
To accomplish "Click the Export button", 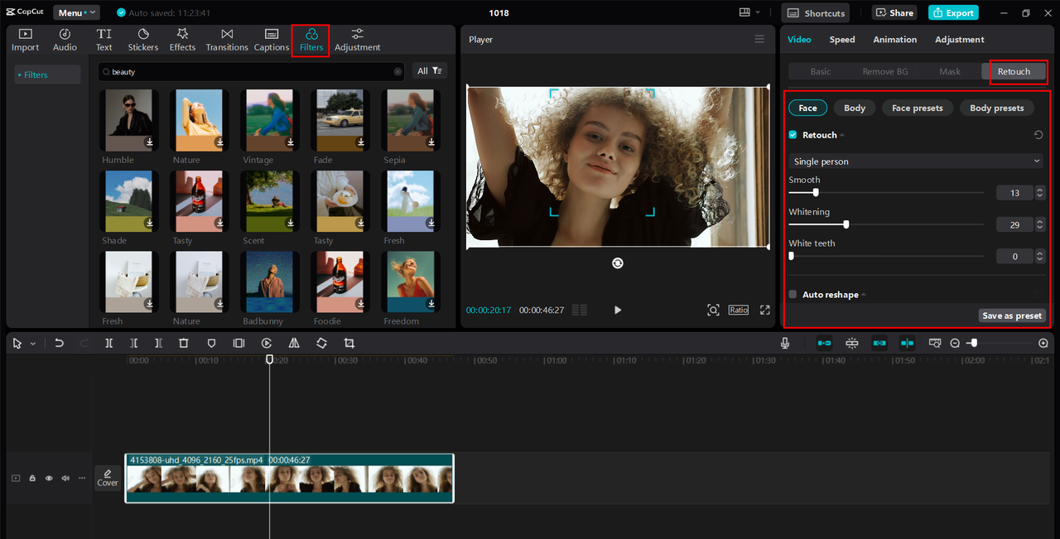I will click(953, 12).
